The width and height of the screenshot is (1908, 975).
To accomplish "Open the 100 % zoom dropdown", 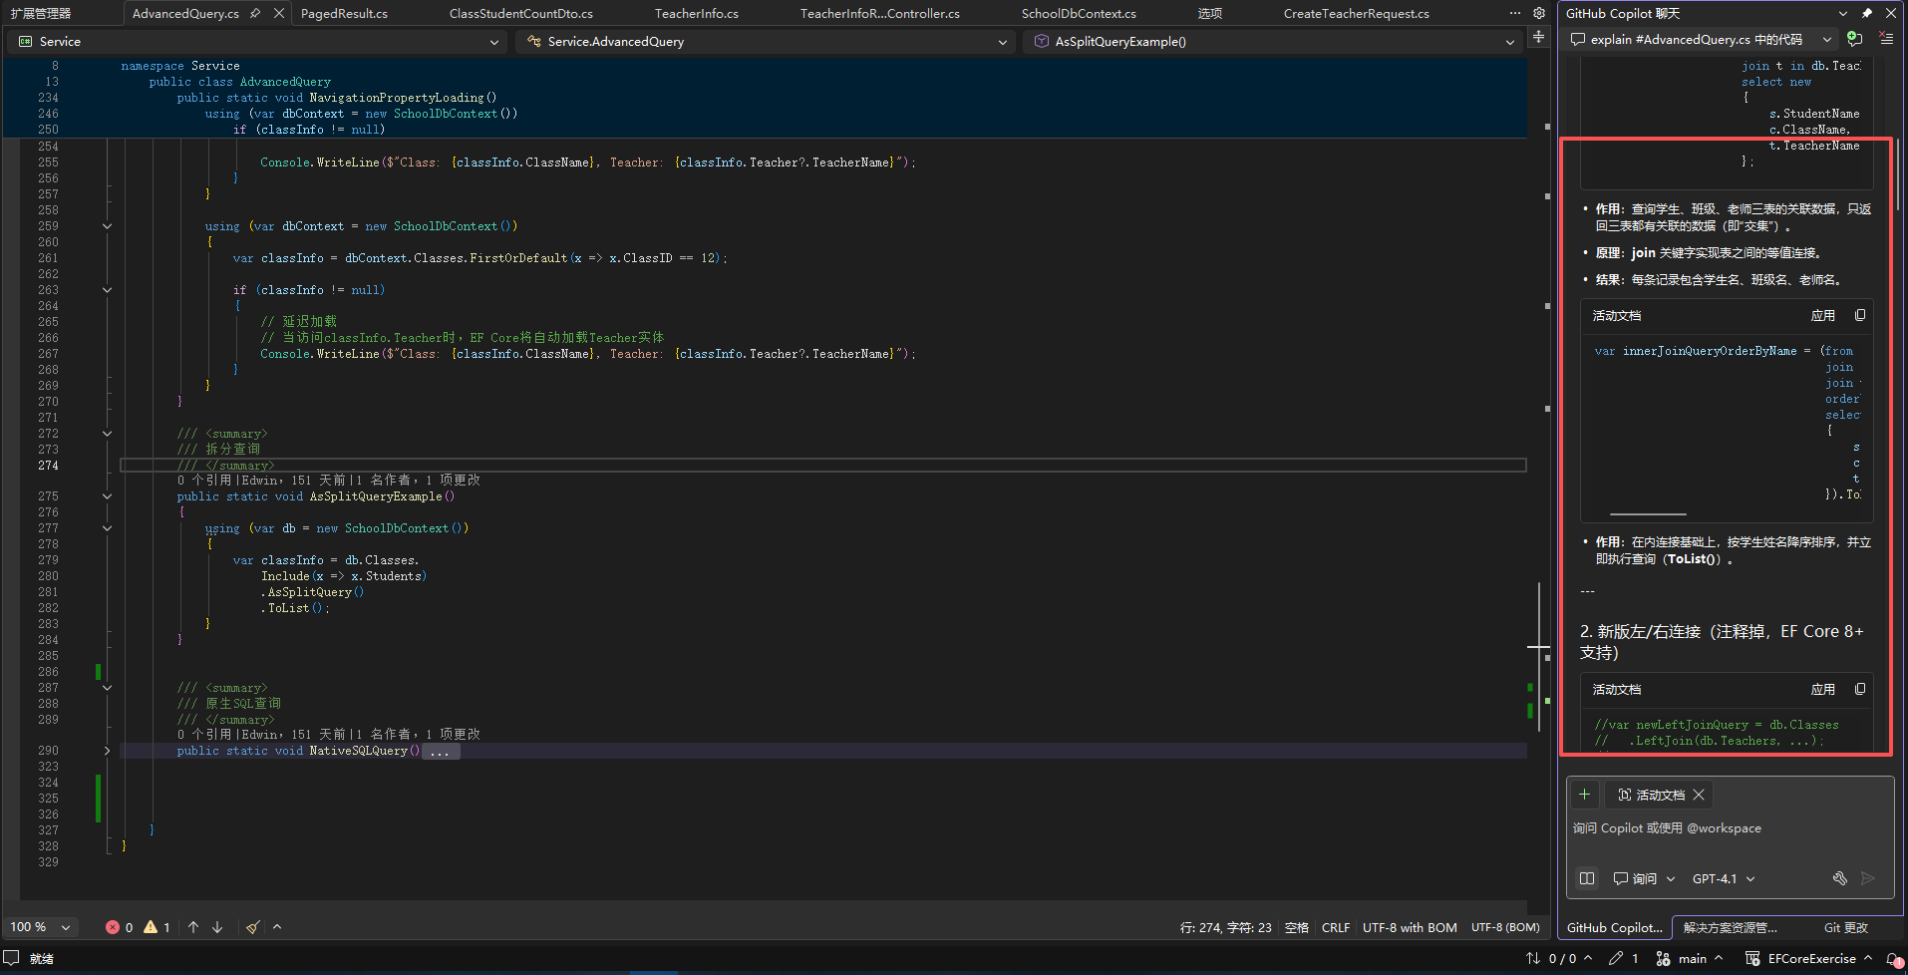I will (40, 927).
